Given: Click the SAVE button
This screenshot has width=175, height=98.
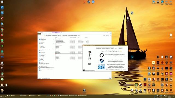Looking at the screenshot, I should (89, 59).
